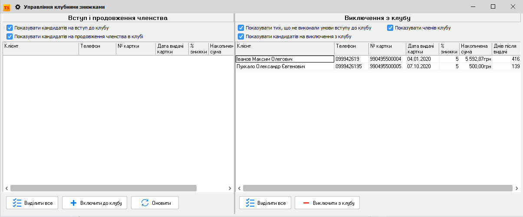Click 'Накопичена сума' header in right table
Viewport: 523px width, 217px height.
pyautogui.click(x=475, y=48)
